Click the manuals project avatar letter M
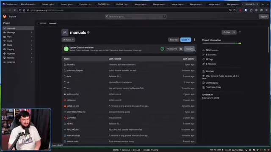This screenshot has height=152, width=271. pyautogui.click(x=65, y=33)
